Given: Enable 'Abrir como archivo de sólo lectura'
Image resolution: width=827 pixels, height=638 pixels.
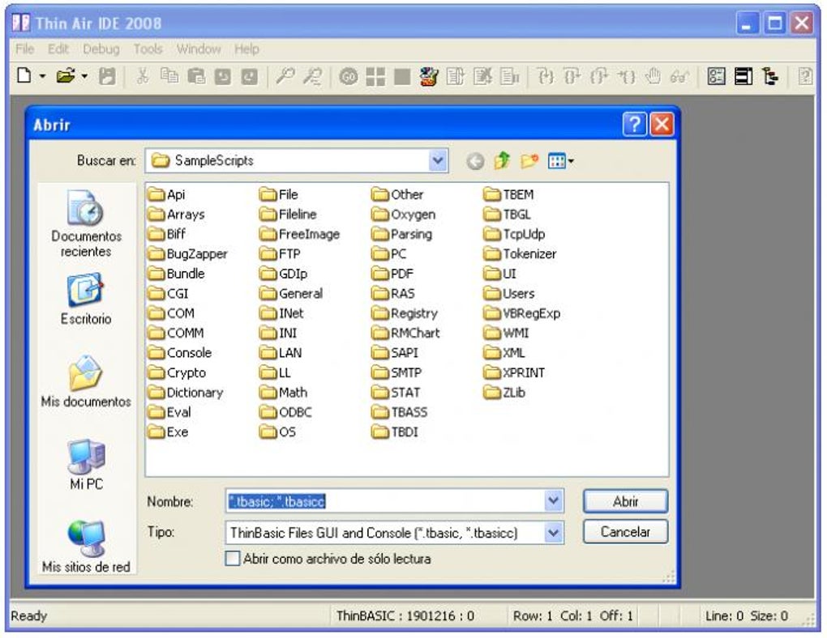Looking at the screenshot, I should 233,559.
